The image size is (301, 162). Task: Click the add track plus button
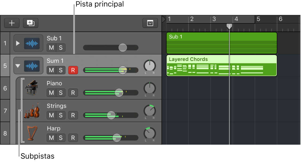(12, 23)
